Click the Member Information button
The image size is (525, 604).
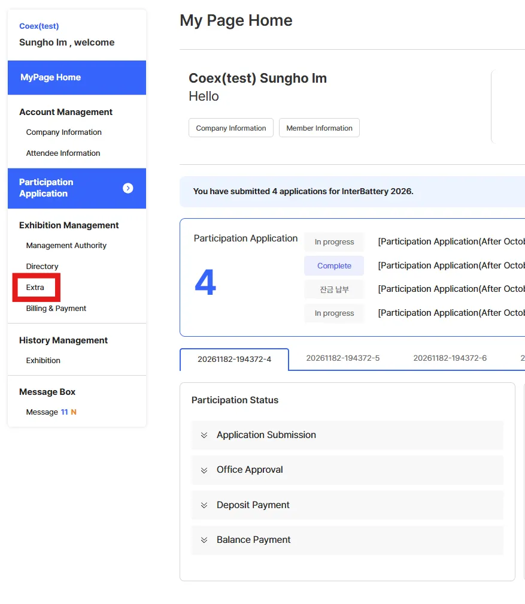(x=319, y=128)
